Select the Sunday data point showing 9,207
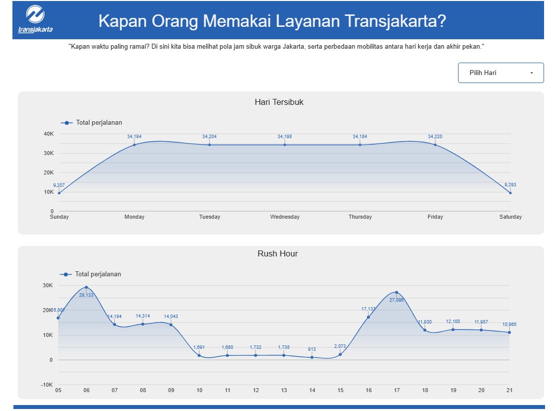The width and height of the screenshot is (556, 411). pyautogui.click(x=58, y=192)
